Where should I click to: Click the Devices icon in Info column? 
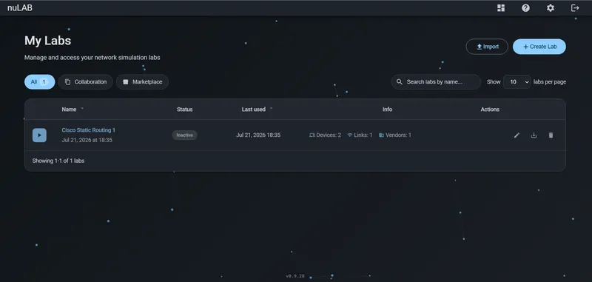(x=312, y=135)
